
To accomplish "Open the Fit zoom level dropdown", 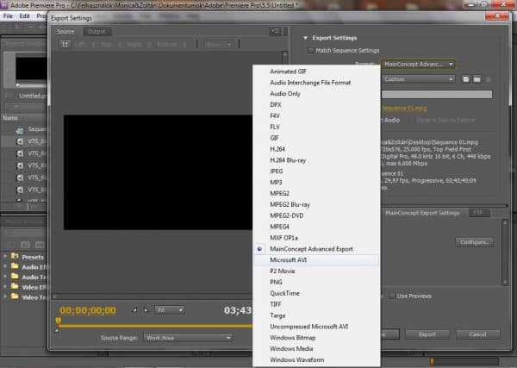I will [x=169, y=309].
